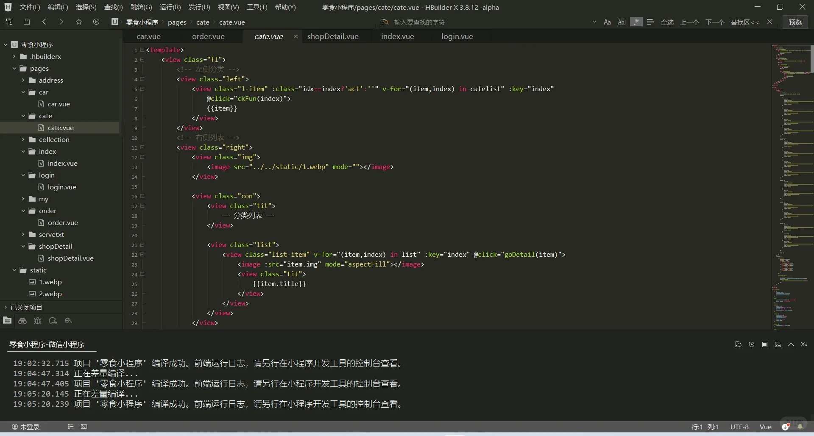
Task: Switch to the shopDetail.vue tab
Action: [x=333, y=36]
